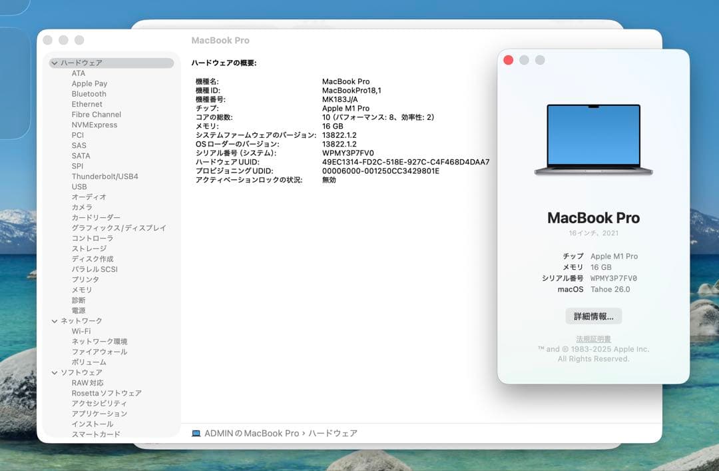Select SATA in the hardware list
The height and width of the screenshot is (471, 719).
[x=81, y=156]
